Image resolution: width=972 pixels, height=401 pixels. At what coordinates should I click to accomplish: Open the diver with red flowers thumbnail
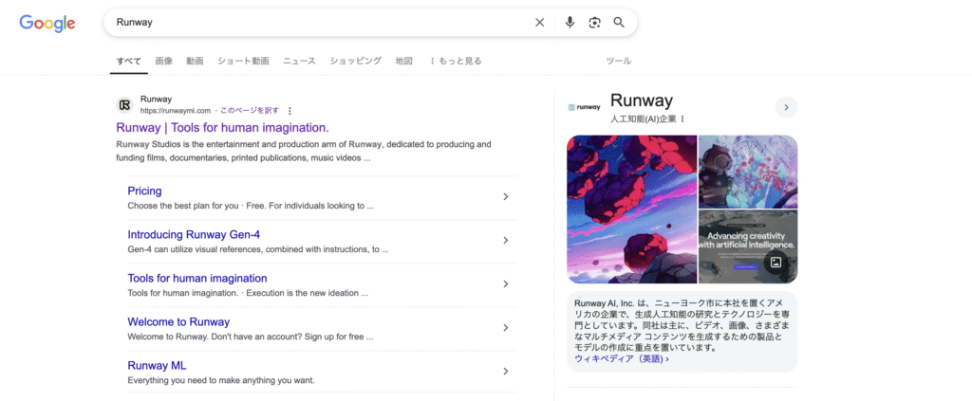pyautogui.click(x=748, y=172)
